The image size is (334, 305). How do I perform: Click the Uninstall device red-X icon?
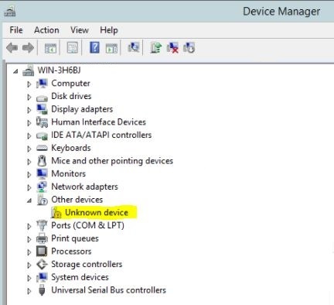pyautogui.click(x=172, y=48)
